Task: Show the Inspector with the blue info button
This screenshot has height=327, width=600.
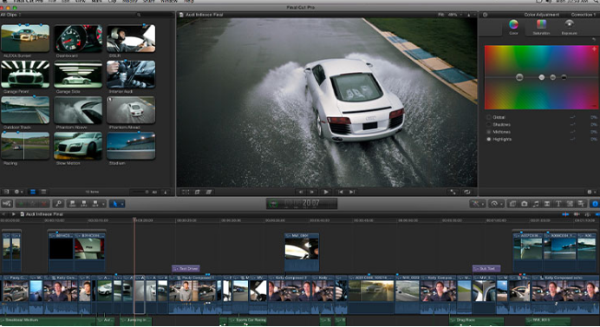Action: (x=595, y=204)
